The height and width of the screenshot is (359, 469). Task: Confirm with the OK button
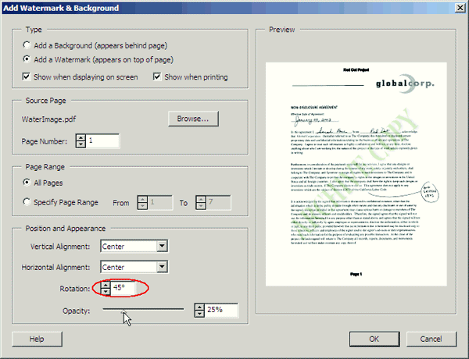374,339
